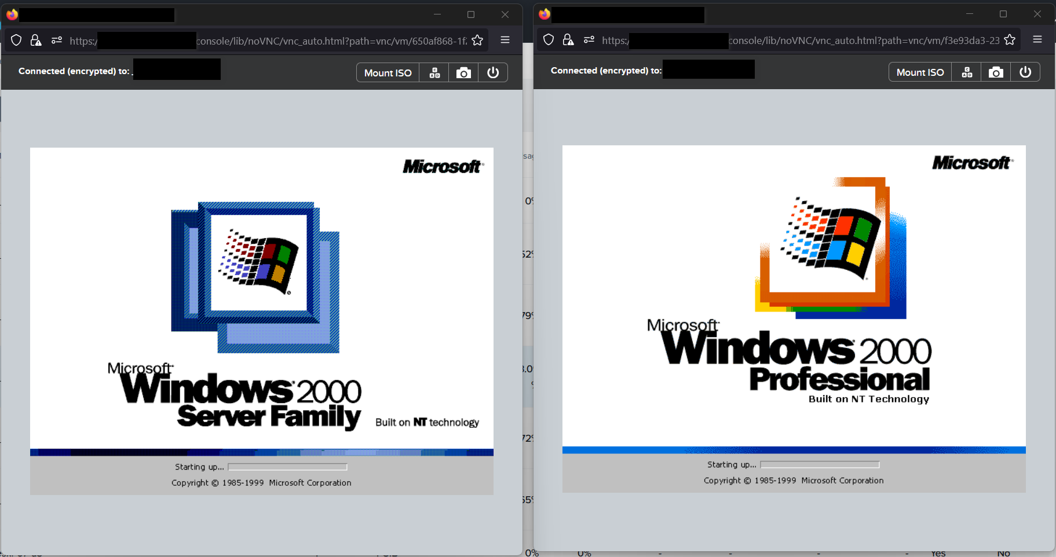The height and width of the screenshot is (557, 1056).
Task: Open site permissions icon in right address bar
Action: click(589, 39)
